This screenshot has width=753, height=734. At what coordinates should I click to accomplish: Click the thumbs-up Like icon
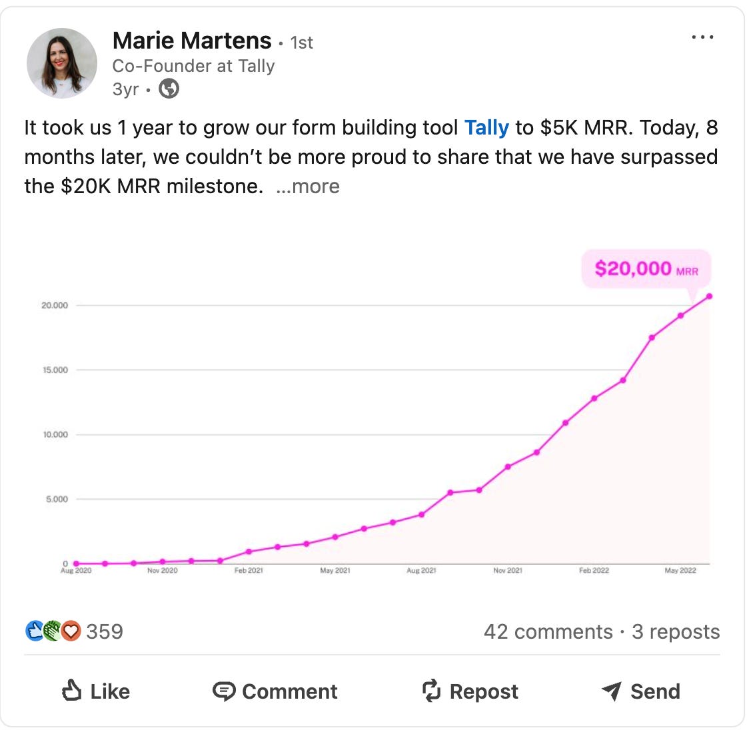point(71,690)
